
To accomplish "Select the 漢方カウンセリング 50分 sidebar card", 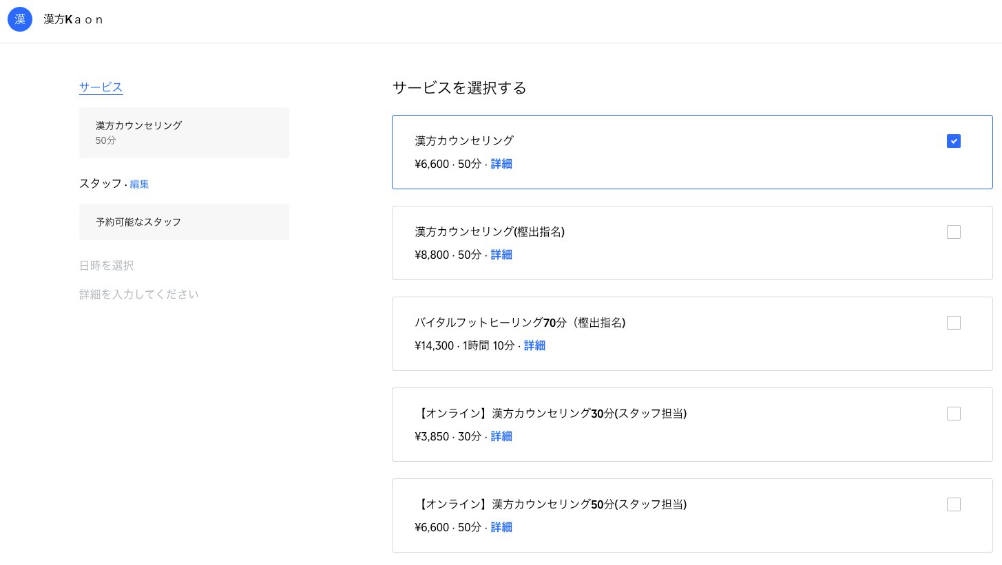I will point(184,132).
